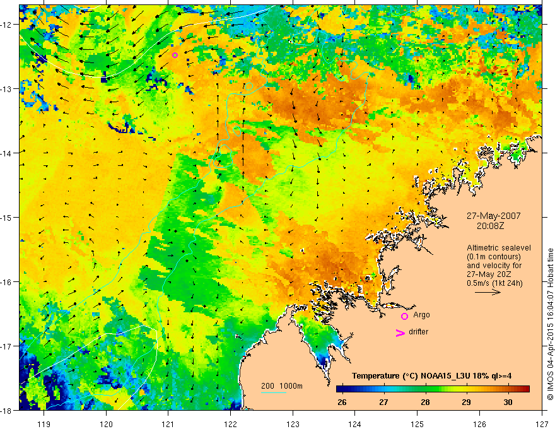Click the '200 1000m' depth contour label
555x429 pixels.
(x=282, y=386)
